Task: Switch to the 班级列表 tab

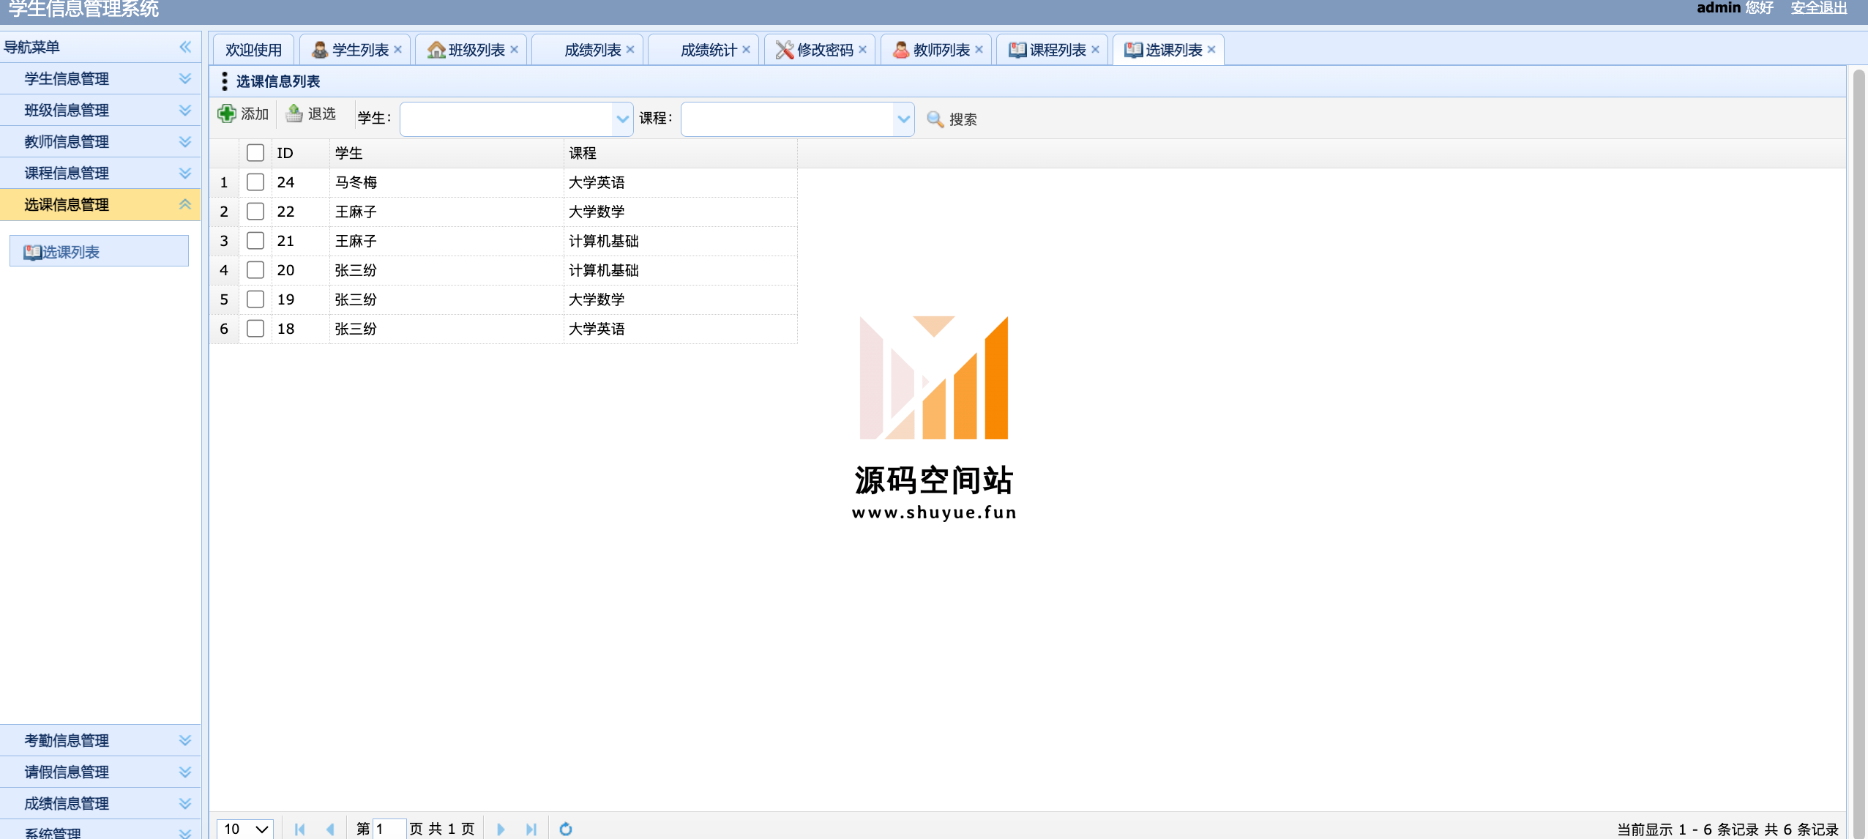Action: 471,50
